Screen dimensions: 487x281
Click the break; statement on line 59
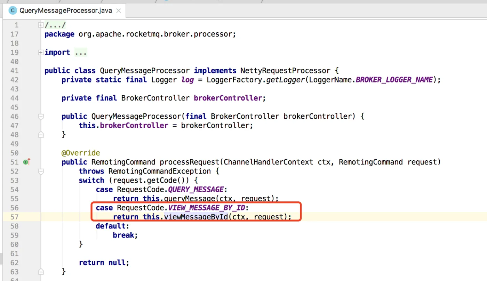126,235
